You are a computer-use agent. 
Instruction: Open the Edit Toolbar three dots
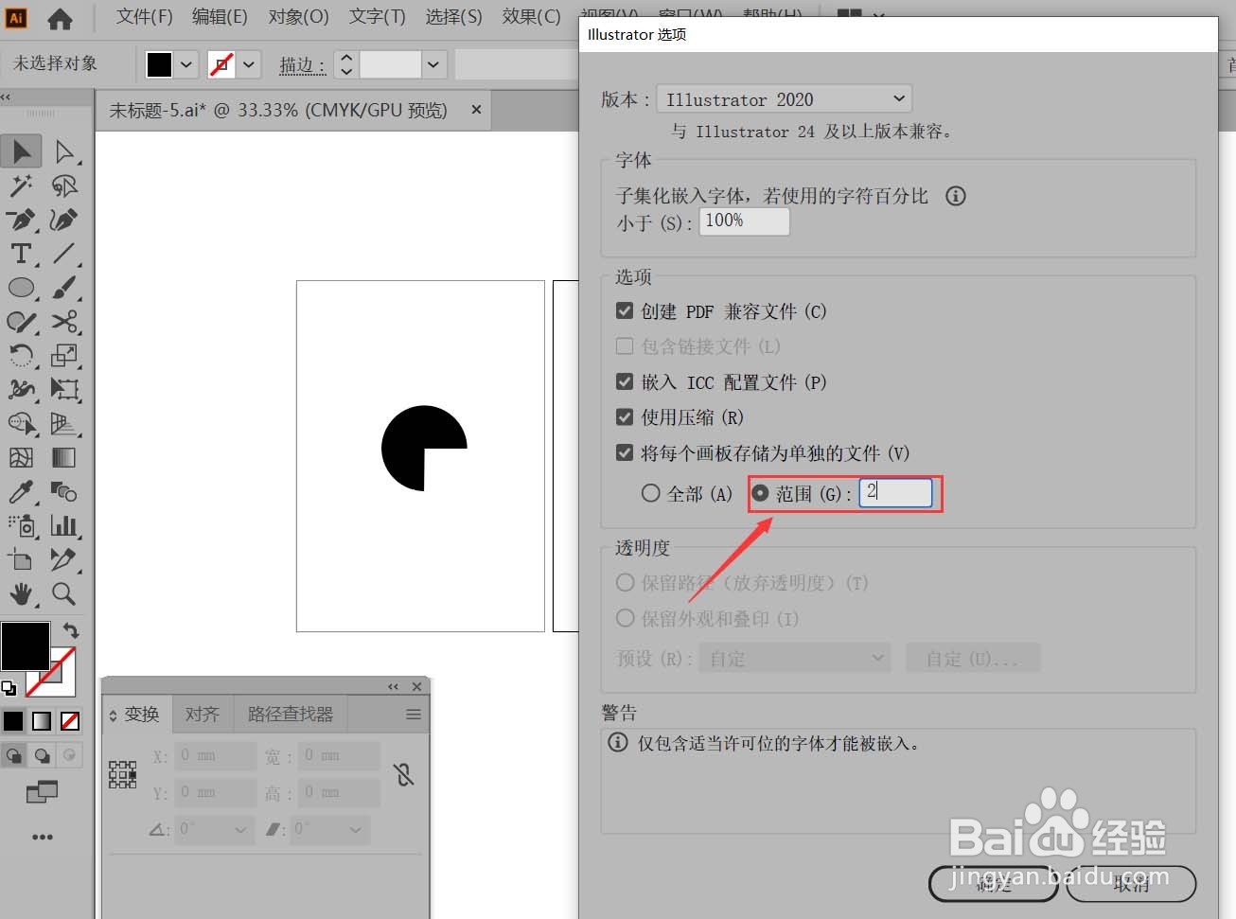tap(42, 837)
